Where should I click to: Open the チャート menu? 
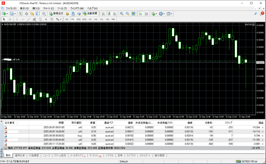coord(49,8)
